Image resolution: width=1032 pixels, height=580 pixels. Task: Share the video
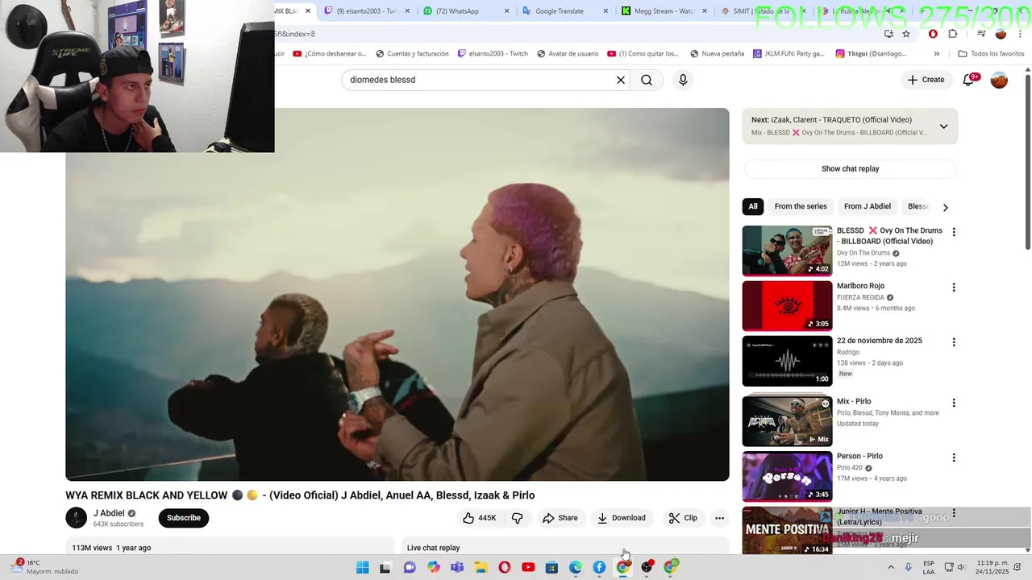point(560,518)
